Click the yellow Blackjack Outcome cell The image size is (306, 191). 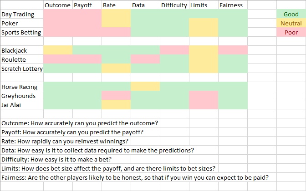point(58,50)
